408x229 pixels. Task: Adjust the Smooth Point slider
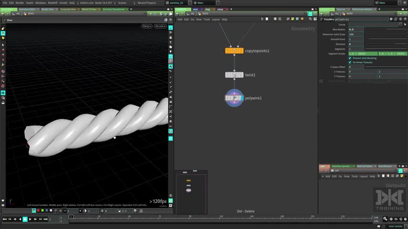click(x=386, y=39)
